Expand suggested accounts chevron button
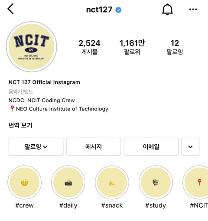Screen dimensions: 208x221 pyautogui.click(x=190, y=147)
